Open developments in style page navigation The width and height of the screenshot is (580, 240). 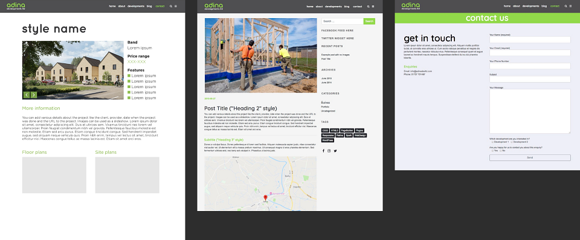[x=136, y=6]
